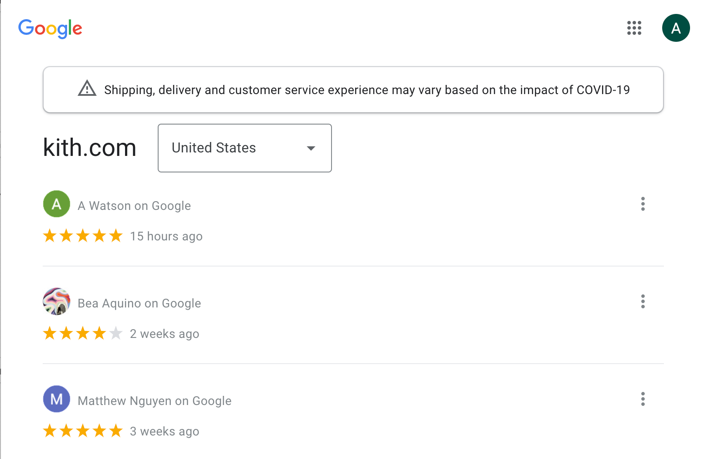This screenshot has width=704, height=459.
Task: Click the COVID-19 shipping notice text
Action: click(x=367, y=90)
